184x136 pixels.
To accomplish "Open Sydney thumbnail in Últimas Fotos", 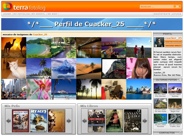I will click(x=175, y=88).
